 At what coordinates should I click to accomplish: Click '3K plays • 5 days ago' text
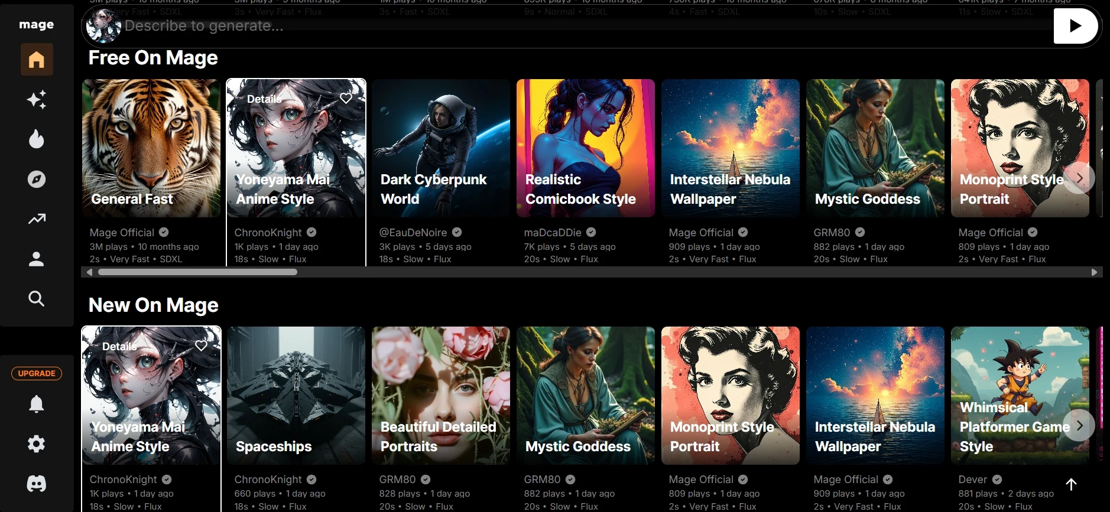[x=425, y=247]
